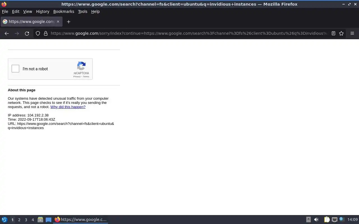Open the desktop application launcher menu
Image resolution: width=359 pixels, height=224 pixels.
tap(4, 220)
